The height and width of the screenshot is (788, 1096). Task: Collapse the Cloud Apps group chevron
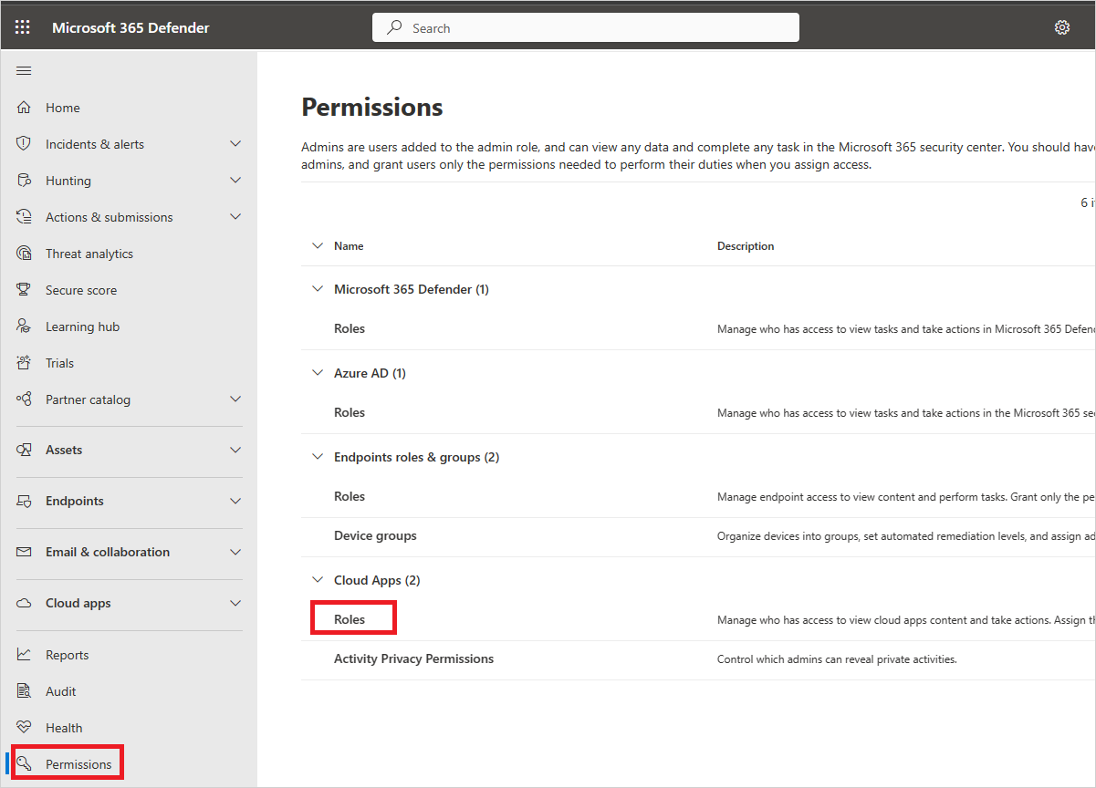coord(317,579)
